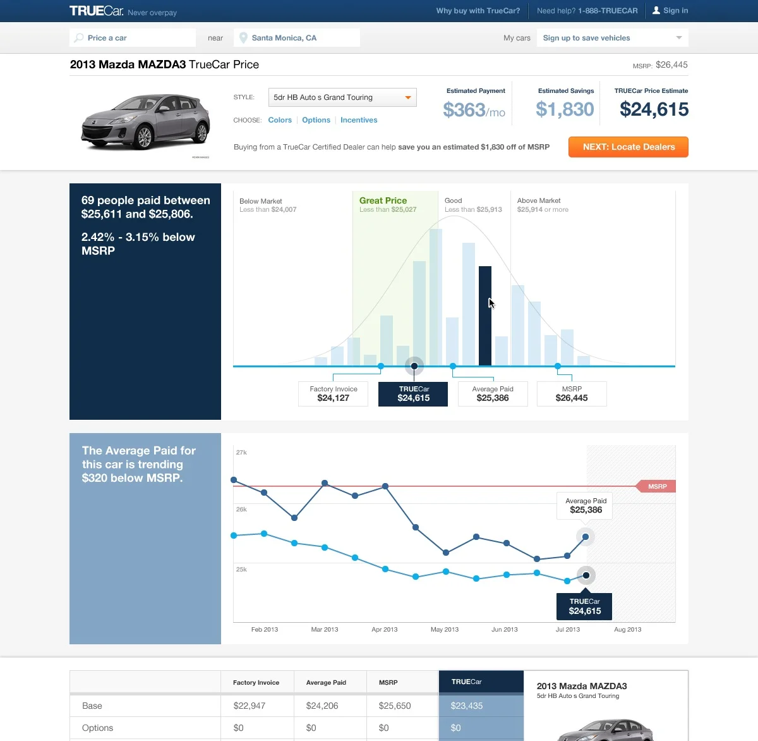
Task: Click the $24,615 TrueCar Price Estimate
Action: pyautogui.click(x=654, y=109)
